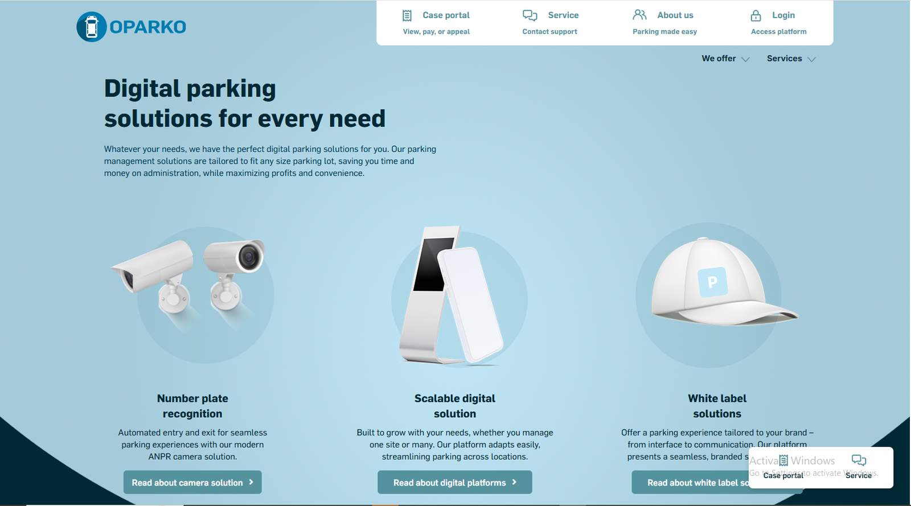Click Read about digital platforms button
Viewport: 911px width, 506px height.
pos(455,482)
